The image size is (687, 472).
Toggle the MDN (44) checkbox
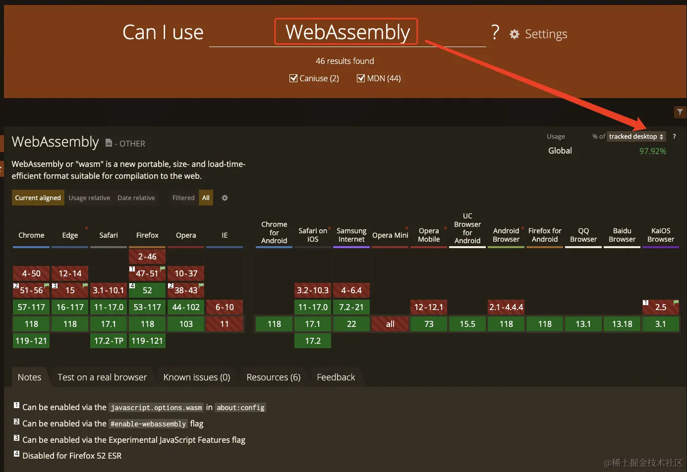pyautogui.click(x=361, y=78)
